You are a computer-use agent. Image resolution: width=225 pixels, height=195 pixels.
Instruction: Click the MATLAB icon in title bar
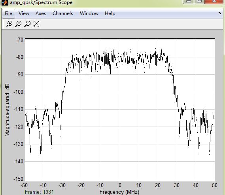(x=5, y=2)
